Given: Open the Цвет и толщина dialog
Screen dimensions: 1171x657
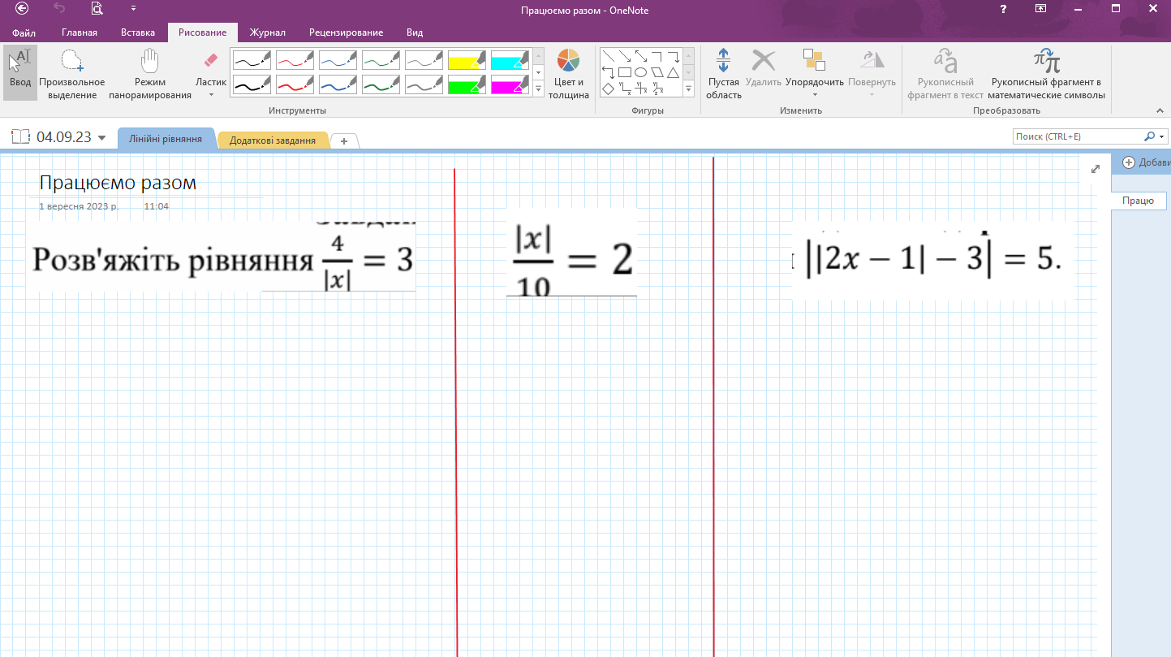Looking at the screenshot, I should 568,73.
